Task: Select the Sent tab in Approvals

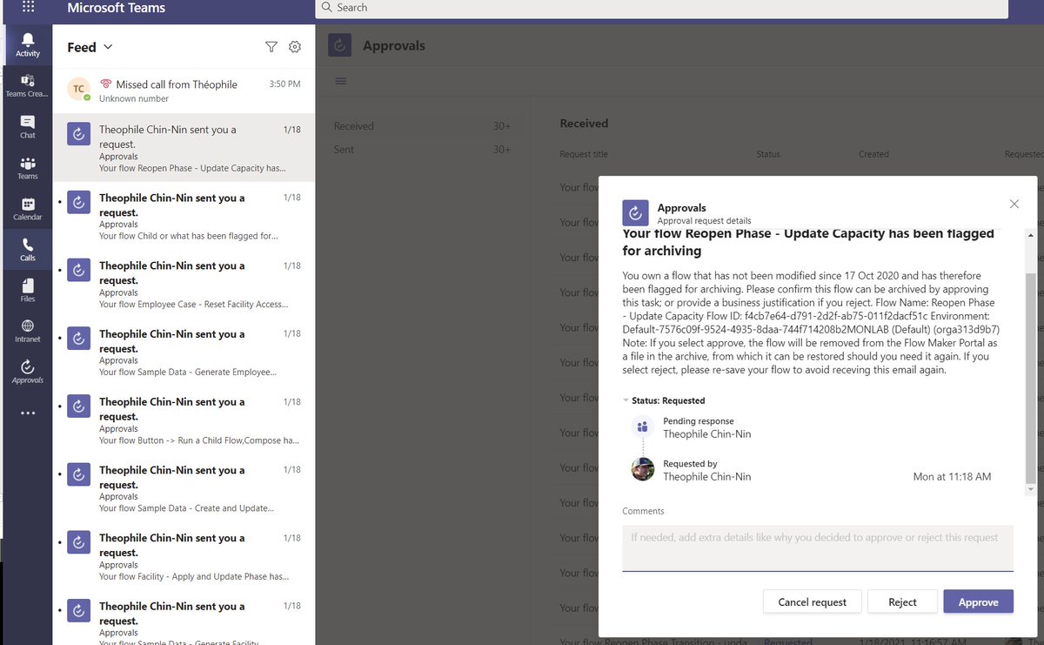Action: point(422,150)
